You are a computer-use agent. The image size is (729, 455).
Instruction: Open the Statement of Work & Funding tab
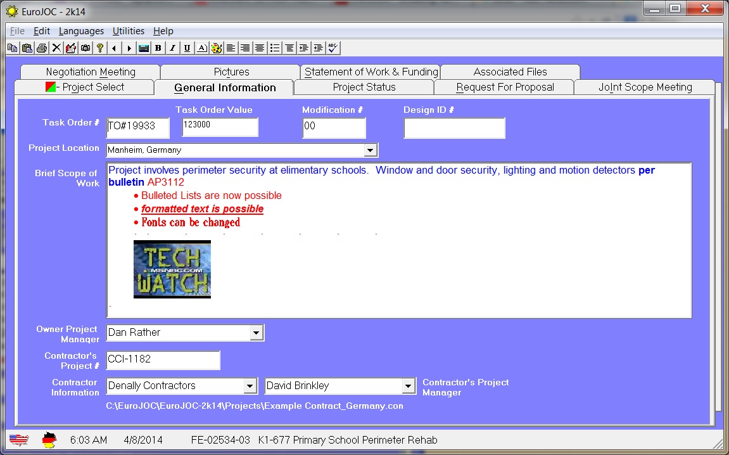tap(371, 72)
